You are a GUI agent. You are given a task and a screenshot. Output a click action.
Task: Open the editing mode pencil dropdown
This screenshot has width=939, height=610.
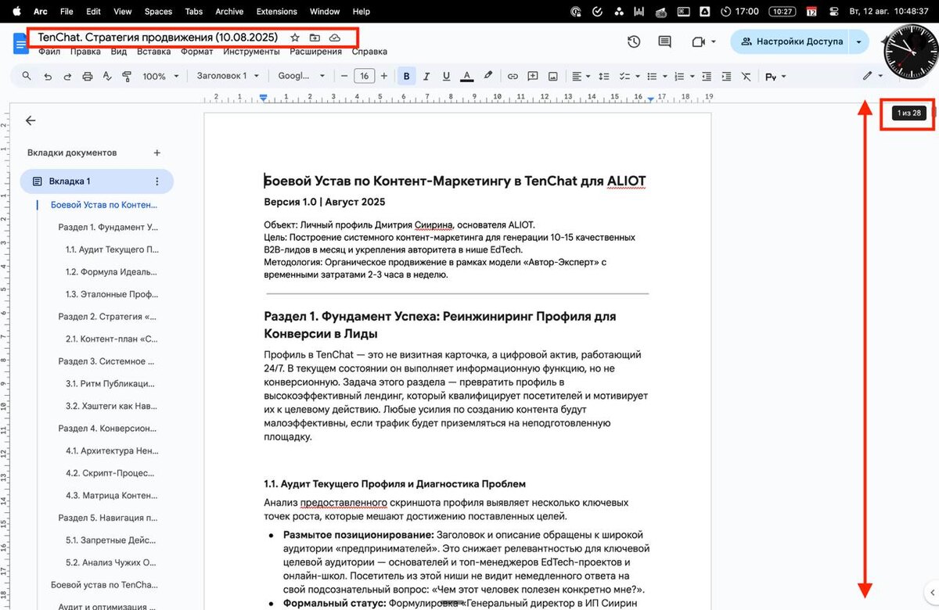(x=872, y=77)
